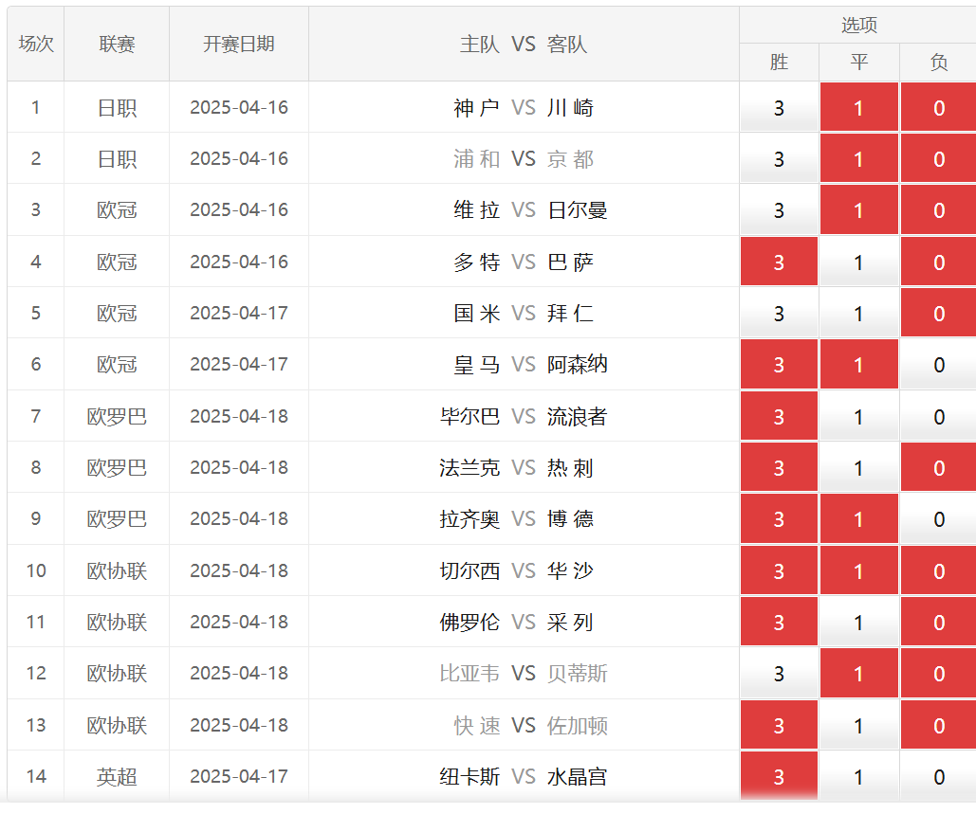Select win option for 维拉 vs 日尔曼
Image resolution: width=976 pixels, height=814 pixels.
(x=779, y=210)
